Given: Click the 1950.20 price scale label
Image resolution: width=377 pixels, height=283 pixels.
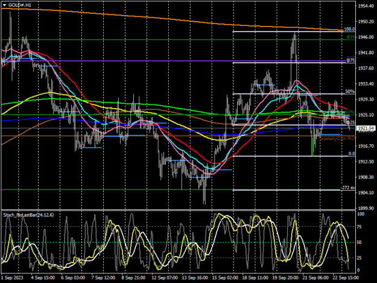Looking at the screenshot, I should pyautogui.click(x=366, y=22).
